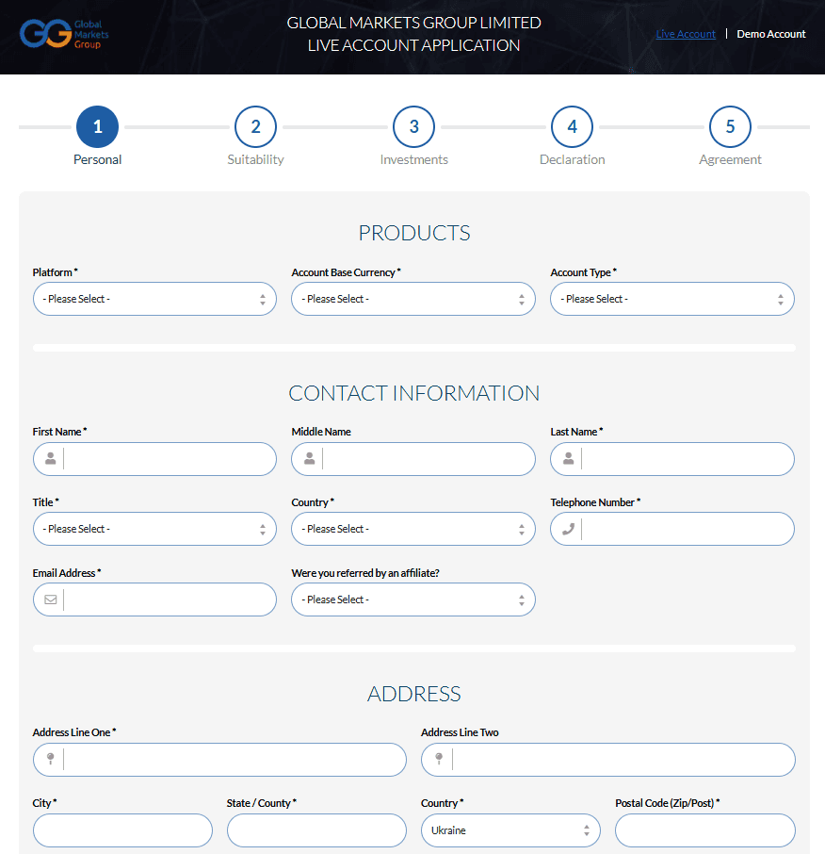Click the 'Were you referred by an affiliate?' label
825x854 pixels.
(x=365, y=573)
